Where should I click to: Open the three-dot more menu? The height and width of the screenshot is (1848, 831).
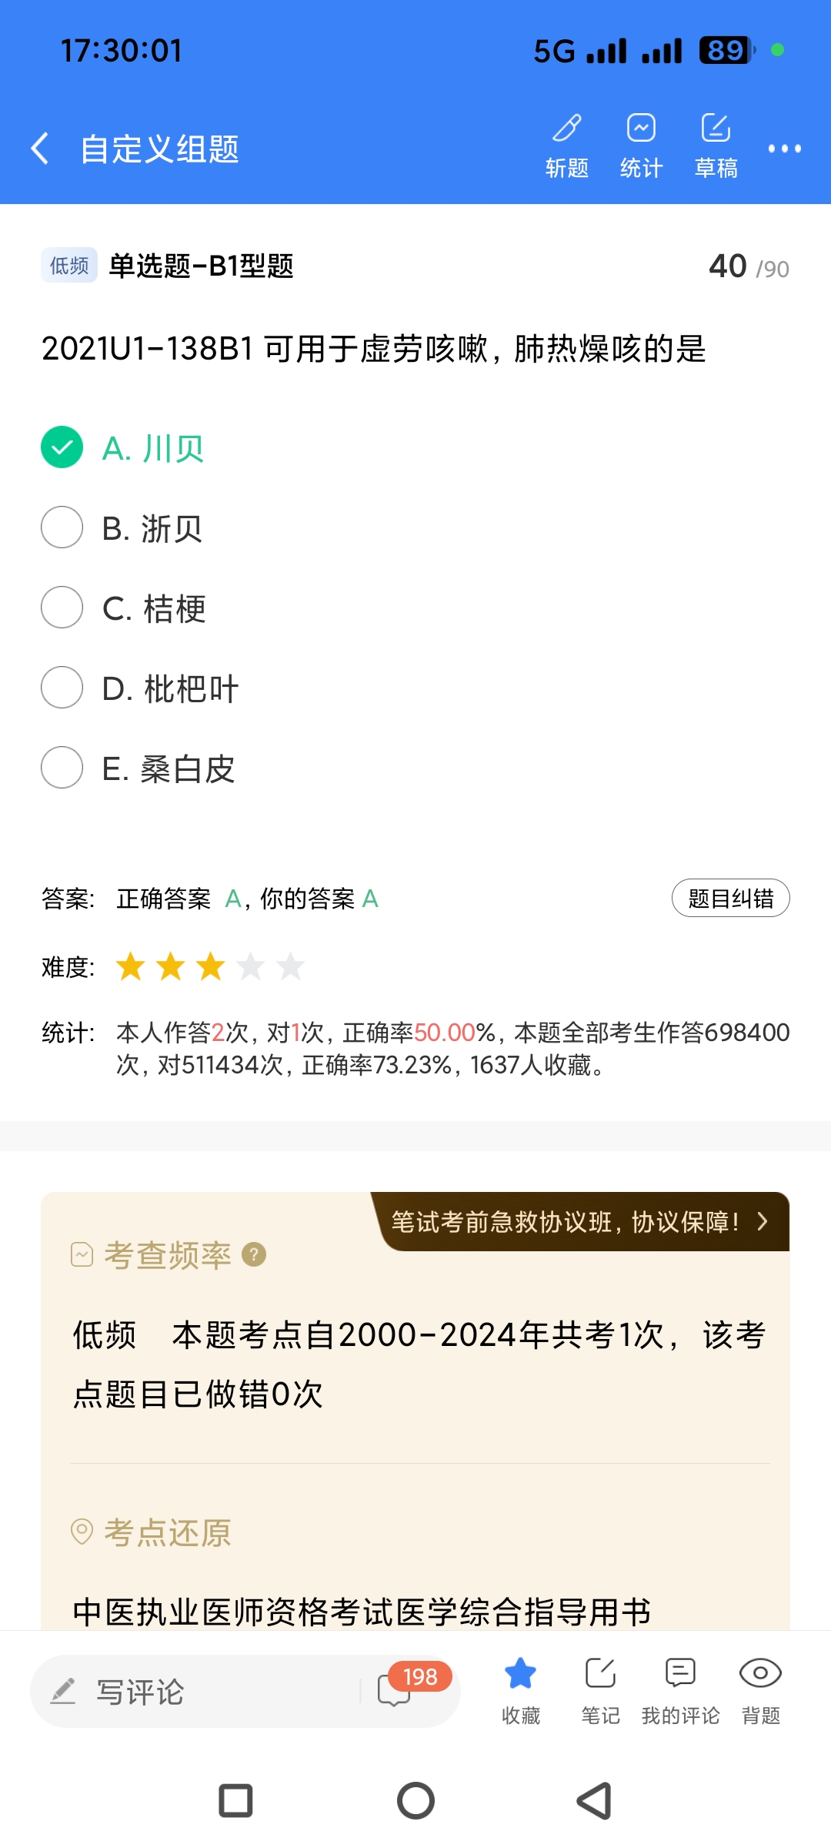pyautogui.click(x=784, y=149)
